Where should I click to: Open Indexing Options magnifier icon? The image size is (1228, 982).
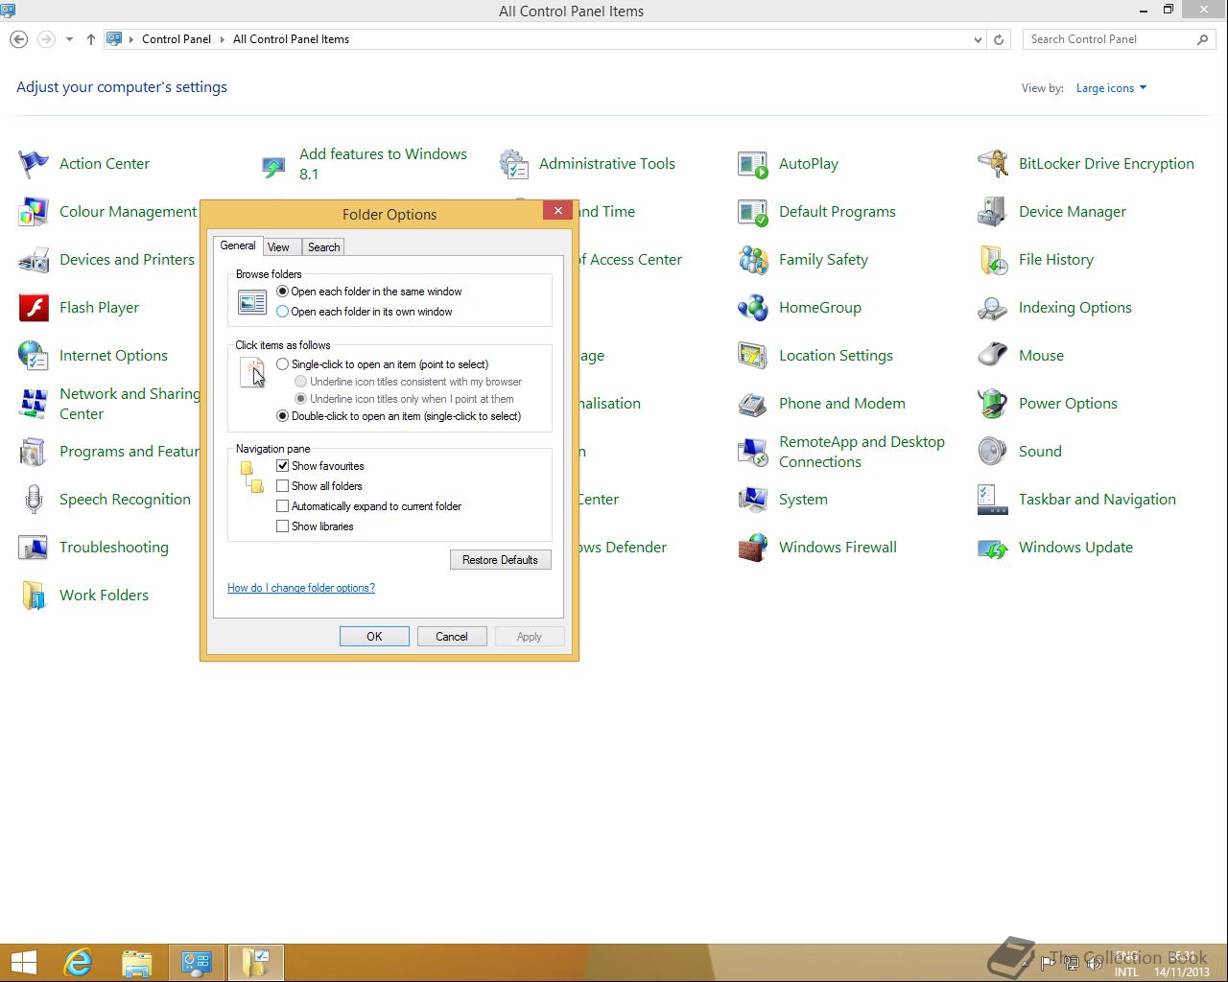pos(993,308)
